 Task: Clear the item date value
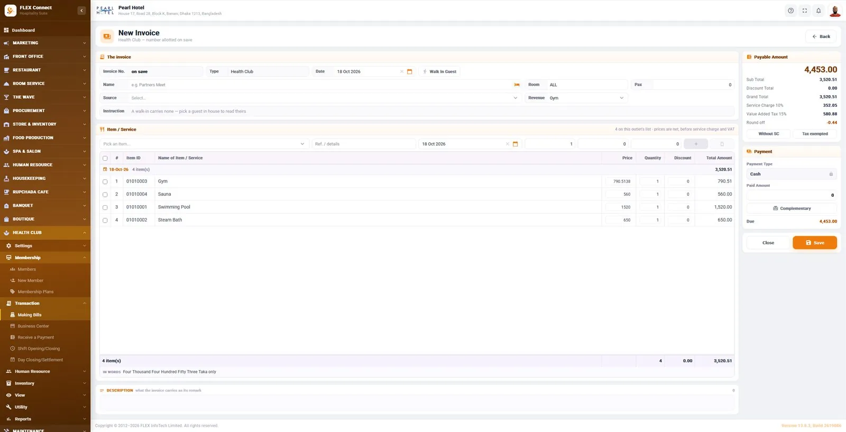point(507,144)
